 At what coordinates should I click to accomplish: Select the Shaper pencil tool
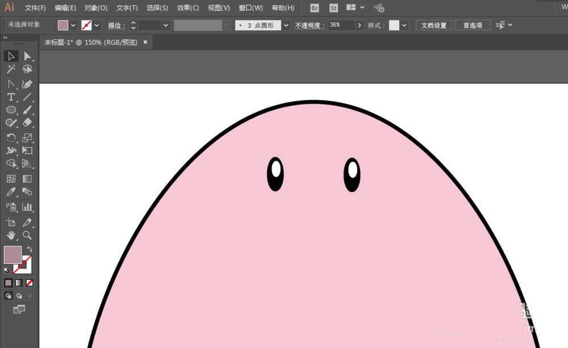11,123
